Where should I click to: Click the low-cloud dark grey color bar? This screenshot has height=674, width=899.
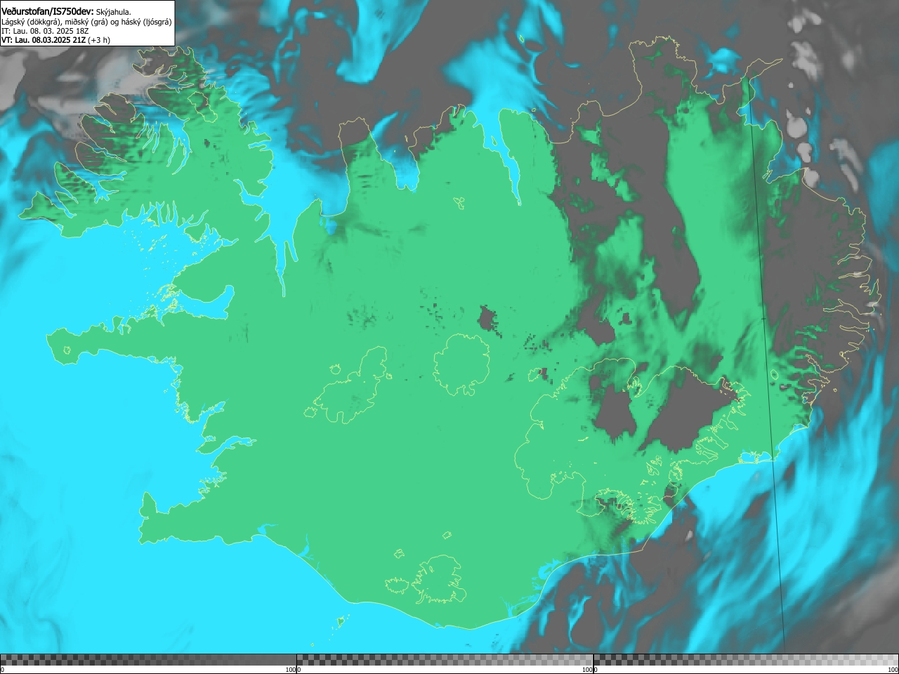148,660
